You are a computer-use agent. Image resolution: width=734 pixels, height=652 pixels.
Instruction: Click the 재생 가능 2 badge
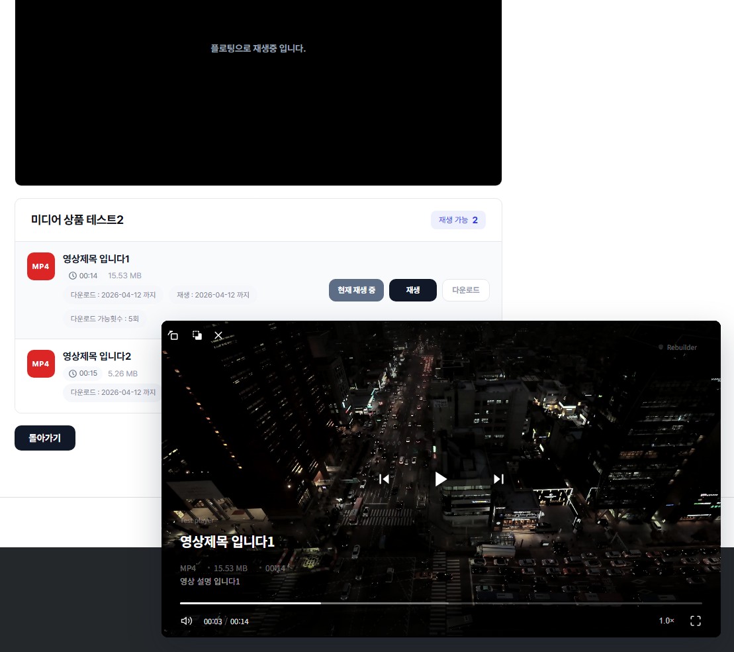click(458, 220)
